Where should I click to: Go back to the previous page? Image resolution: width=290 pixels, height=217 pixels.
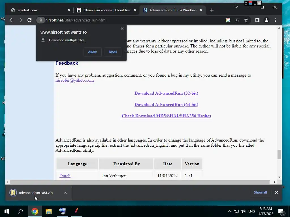coord(11,20)
